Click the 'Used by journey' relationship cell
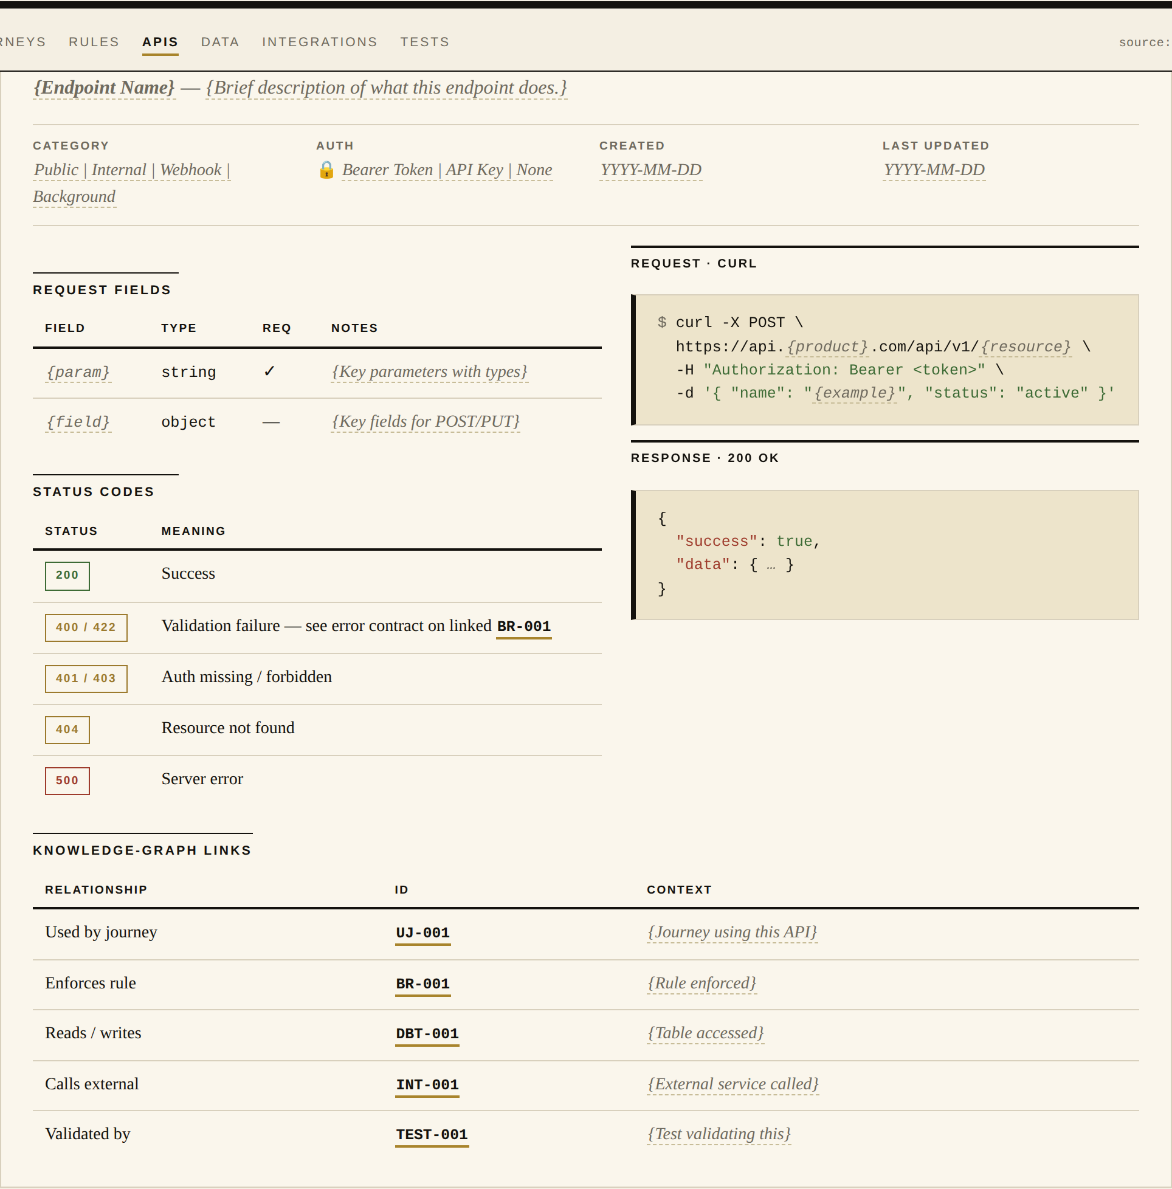 (101, 932)
